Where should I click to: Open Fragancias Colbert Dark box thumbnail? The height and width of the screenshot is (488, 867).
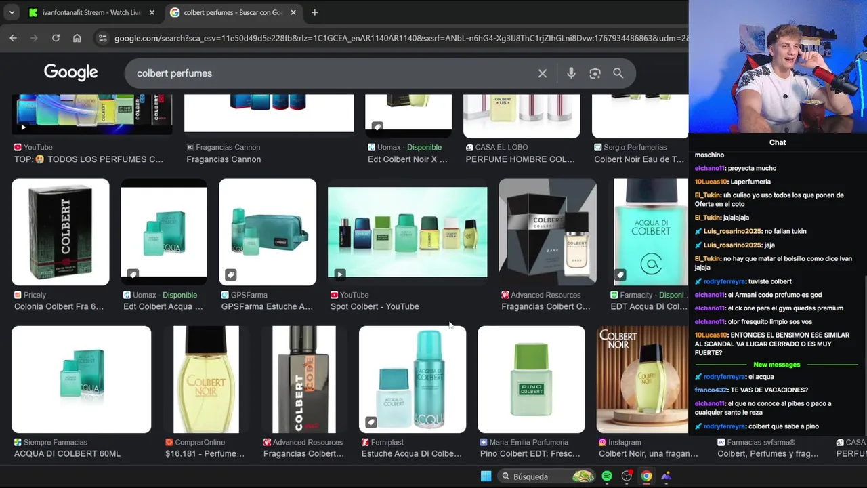coord(547,232)
